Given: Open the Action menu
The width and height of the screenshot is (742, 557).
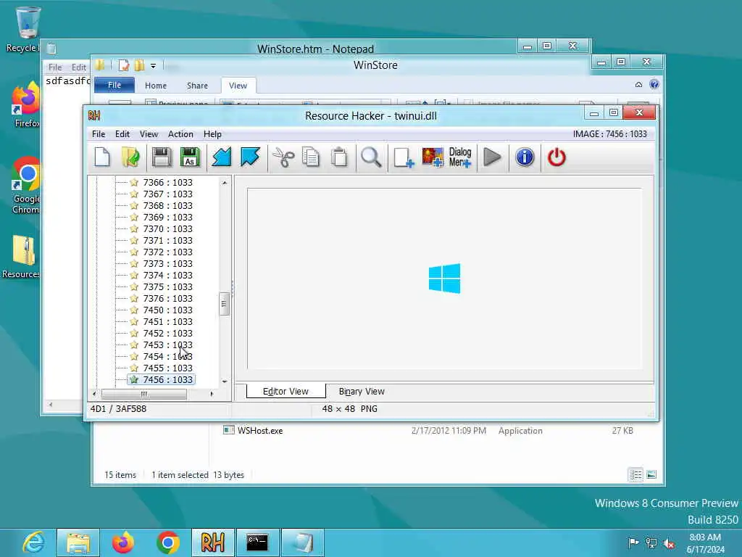Looking at the screenshot, I should pyautogui.click(x=180, y=134).
